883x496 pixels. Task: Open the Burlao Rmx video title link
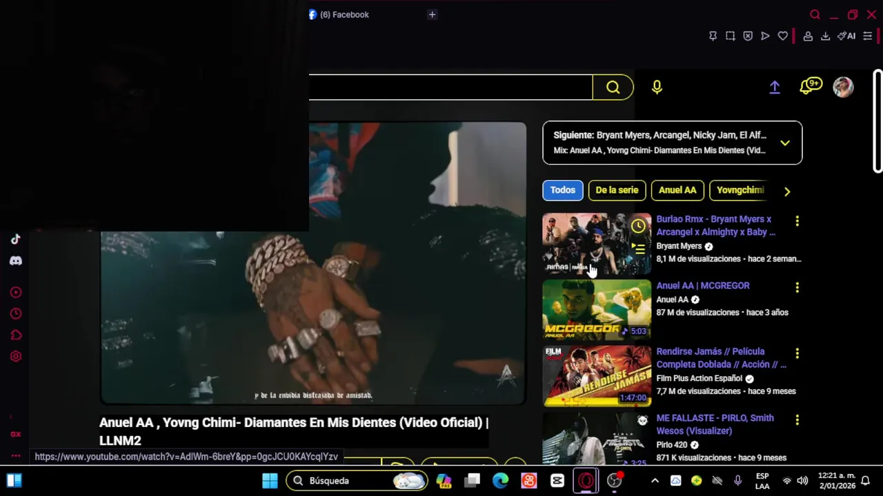click(716, 225)
